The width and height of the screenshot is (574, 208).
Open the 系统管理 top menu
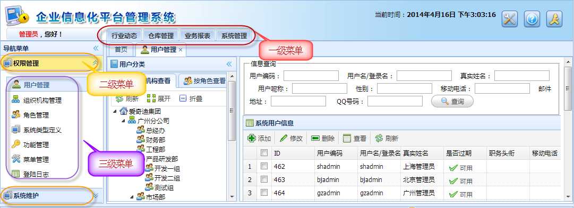[234, 36]
